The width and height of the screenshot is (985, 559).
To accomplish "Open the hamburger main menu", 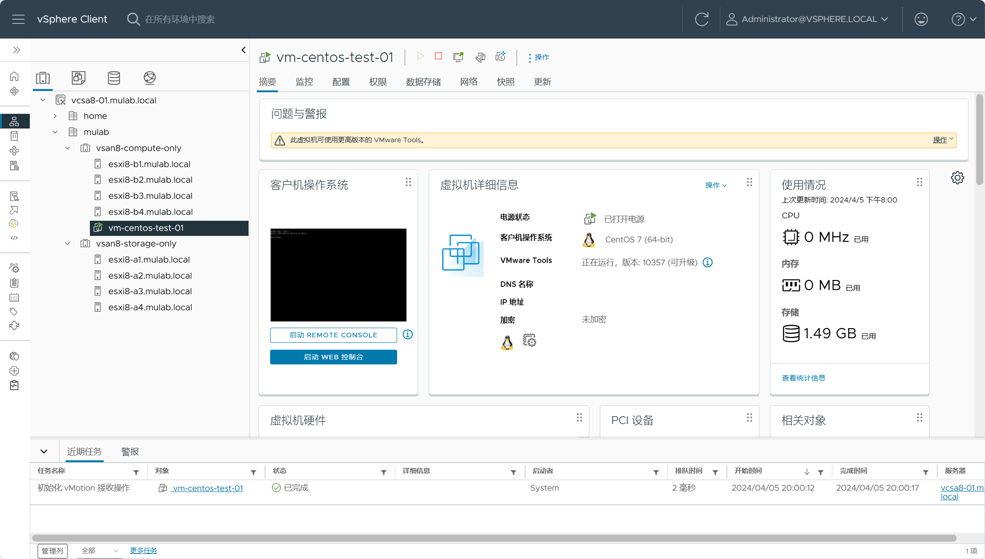I will (18, 19).
